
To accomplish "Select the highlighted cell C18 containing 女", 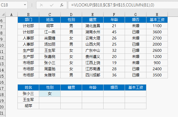I will [x=50, y=94].
